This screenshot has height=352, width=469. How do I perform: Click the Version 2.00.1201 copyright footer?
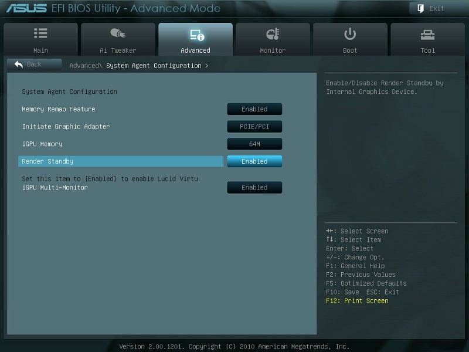234,347
